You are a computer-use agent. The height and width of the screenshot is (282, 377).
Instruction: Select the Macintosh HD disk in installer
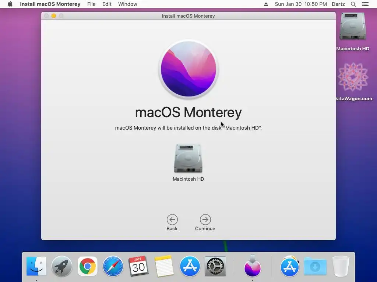[188, 158]
